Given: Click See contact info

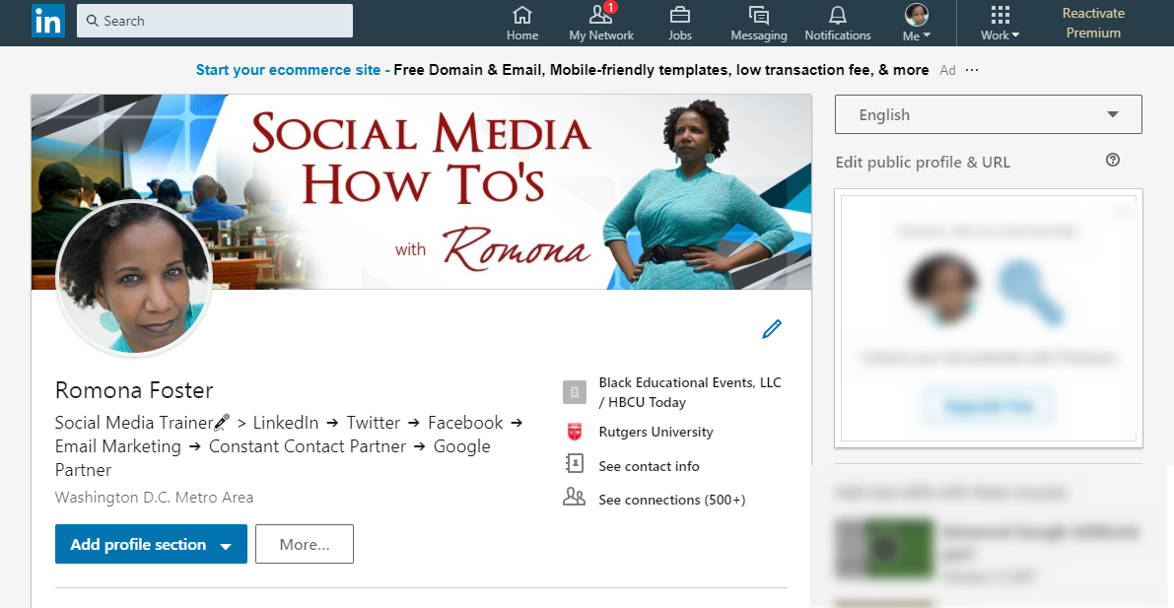Looking at the screenshot, I should [649, 466].
